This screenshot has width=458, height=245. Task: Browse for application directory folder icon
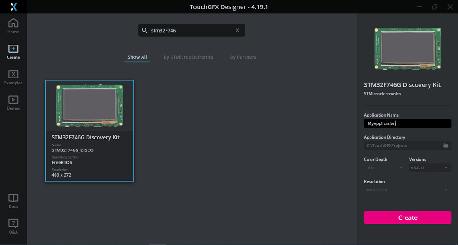pyautogui.click(x=446, y=145)
